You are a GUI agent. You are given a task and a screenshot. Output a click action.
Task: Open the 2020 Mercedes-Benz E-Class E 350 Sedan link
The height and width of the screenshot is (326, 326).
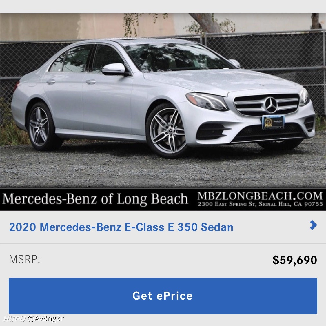coord(121,227)
